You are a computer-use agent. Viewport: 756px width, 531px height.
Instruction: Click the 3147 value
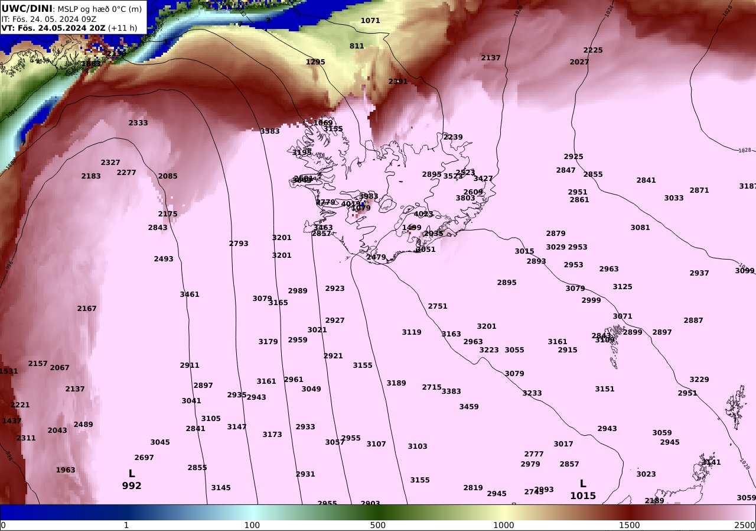click(x=237, y=427)
